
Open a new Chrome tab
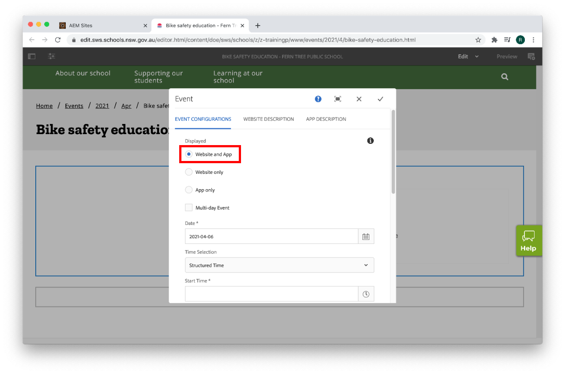258,26
